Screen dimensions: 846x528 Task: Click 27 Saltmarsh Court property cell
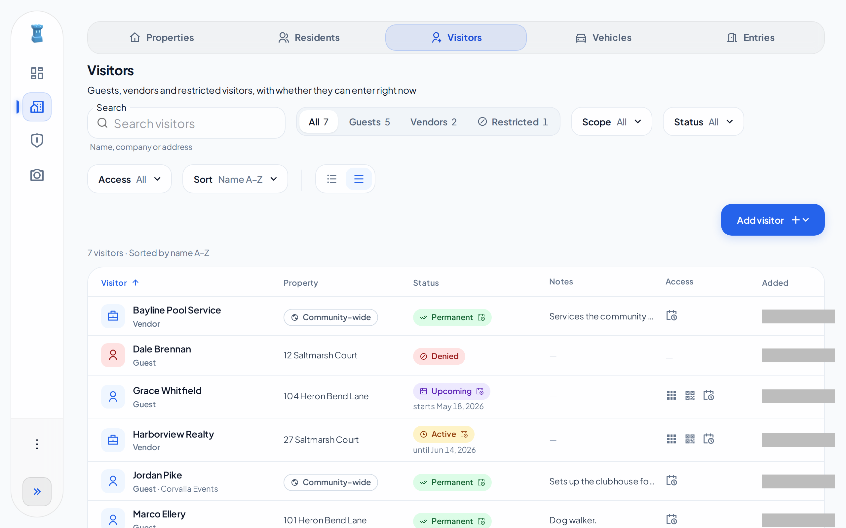[x=321, y=440]
